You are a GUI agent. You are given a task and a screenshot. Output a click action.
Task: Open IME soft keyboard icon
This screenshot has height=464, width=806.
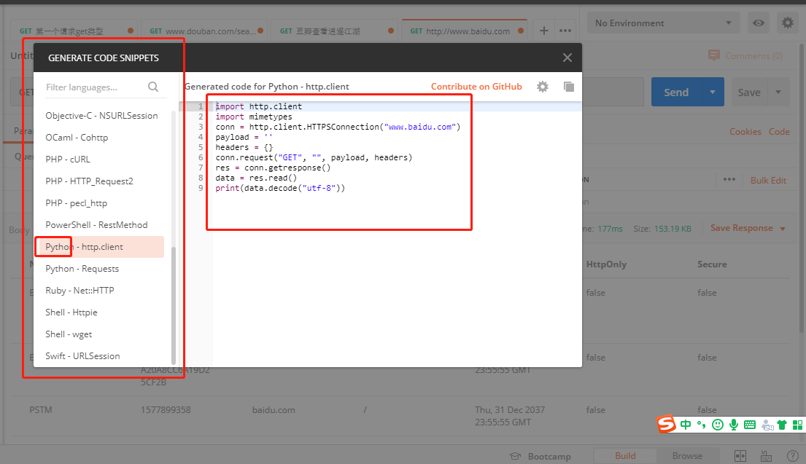750,425
